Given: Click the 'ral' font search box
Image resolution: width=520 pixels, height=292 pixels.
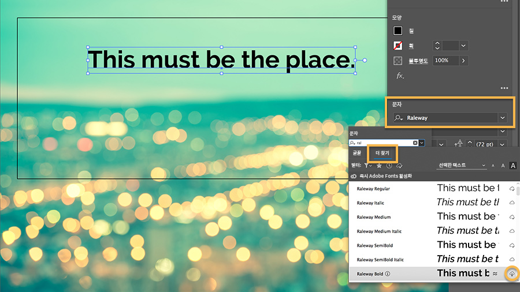Looking at the screenshot, I should [384, 143].
